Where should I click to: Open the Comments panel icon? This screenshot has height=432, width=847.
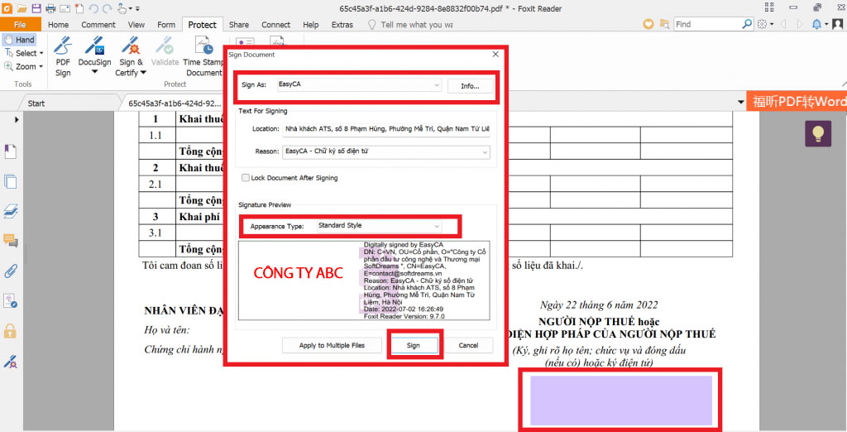coord(10,241)
